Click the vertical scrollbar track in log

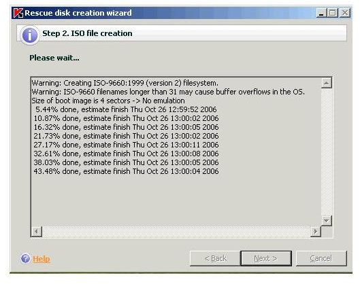coord(327,152)
